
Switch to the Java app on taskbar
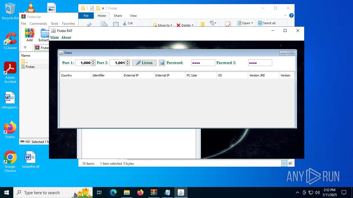tap(181, 193)
